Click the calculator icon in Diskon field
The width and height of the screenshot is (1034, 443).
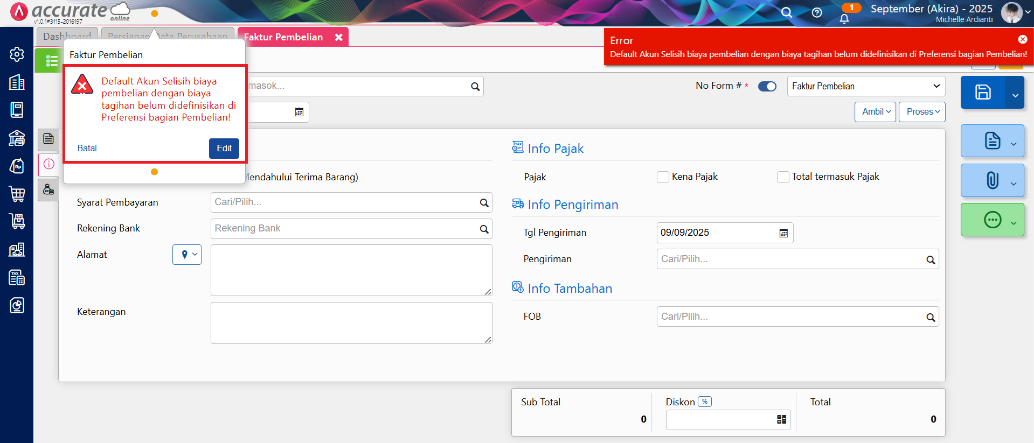click(781, 419)
